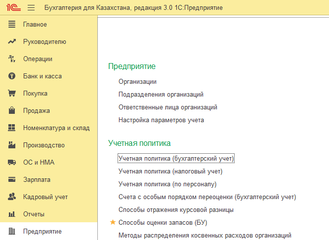The image size is (329, 240).
Task: Open Подразделения организаций
Action: 161,94
